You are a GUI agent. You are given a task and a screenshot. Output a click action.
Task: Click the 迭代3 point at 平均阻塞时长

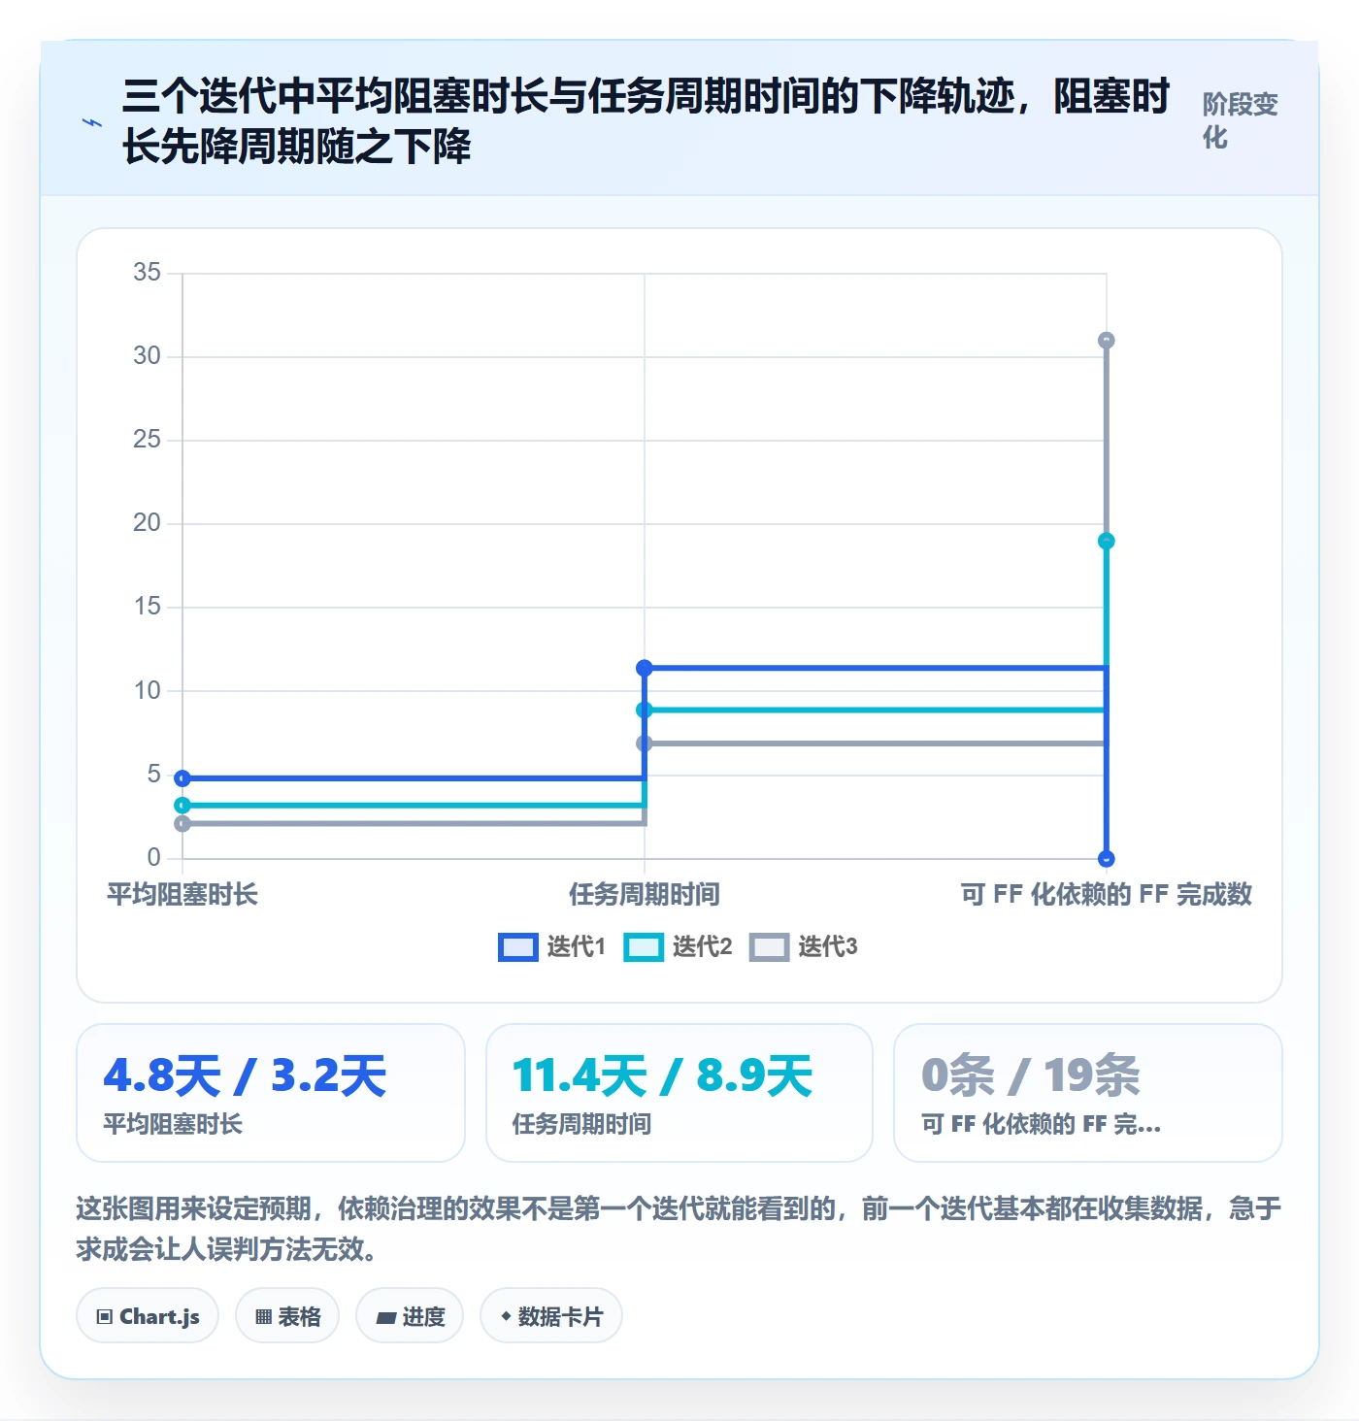pos(182,824)
